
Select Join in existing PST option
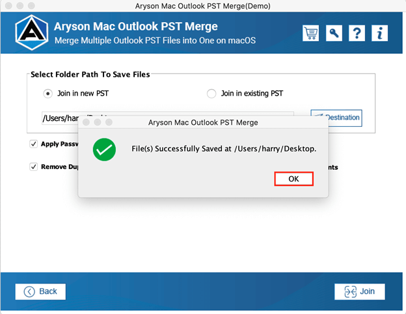211,94
